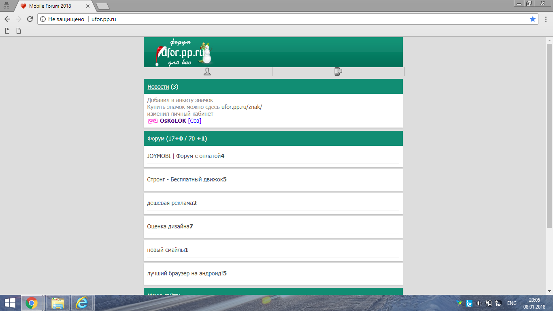The height and width of the screenshot is (311, 553).
Task: Click the OsKoLOK username link
Action: coord(173,121)
